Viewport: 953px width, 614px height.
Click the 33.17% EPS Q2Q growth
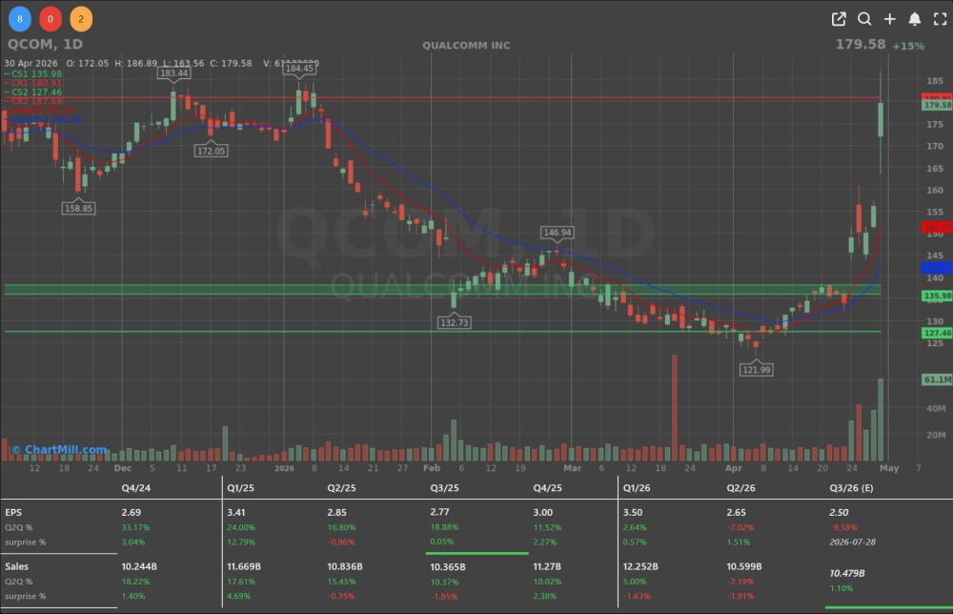(135, 527)
